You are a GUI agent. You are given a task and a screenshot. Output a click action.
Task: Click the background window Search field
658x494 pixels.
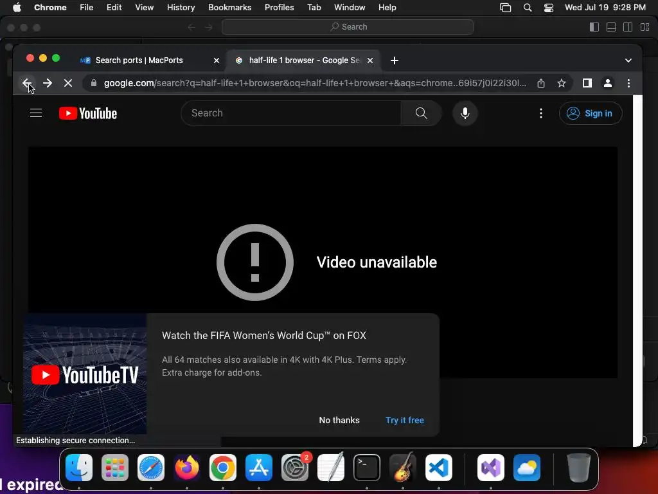(348, 27)
